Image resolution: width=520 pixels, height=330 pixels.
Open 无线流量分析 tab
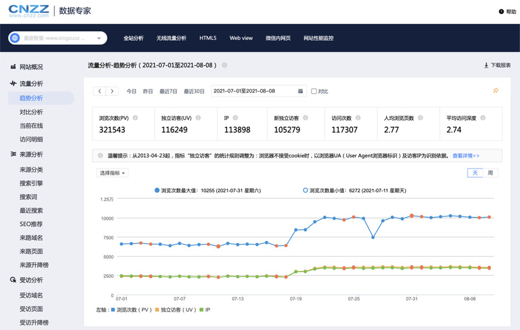pyautogui.click(x=171, y=38)
